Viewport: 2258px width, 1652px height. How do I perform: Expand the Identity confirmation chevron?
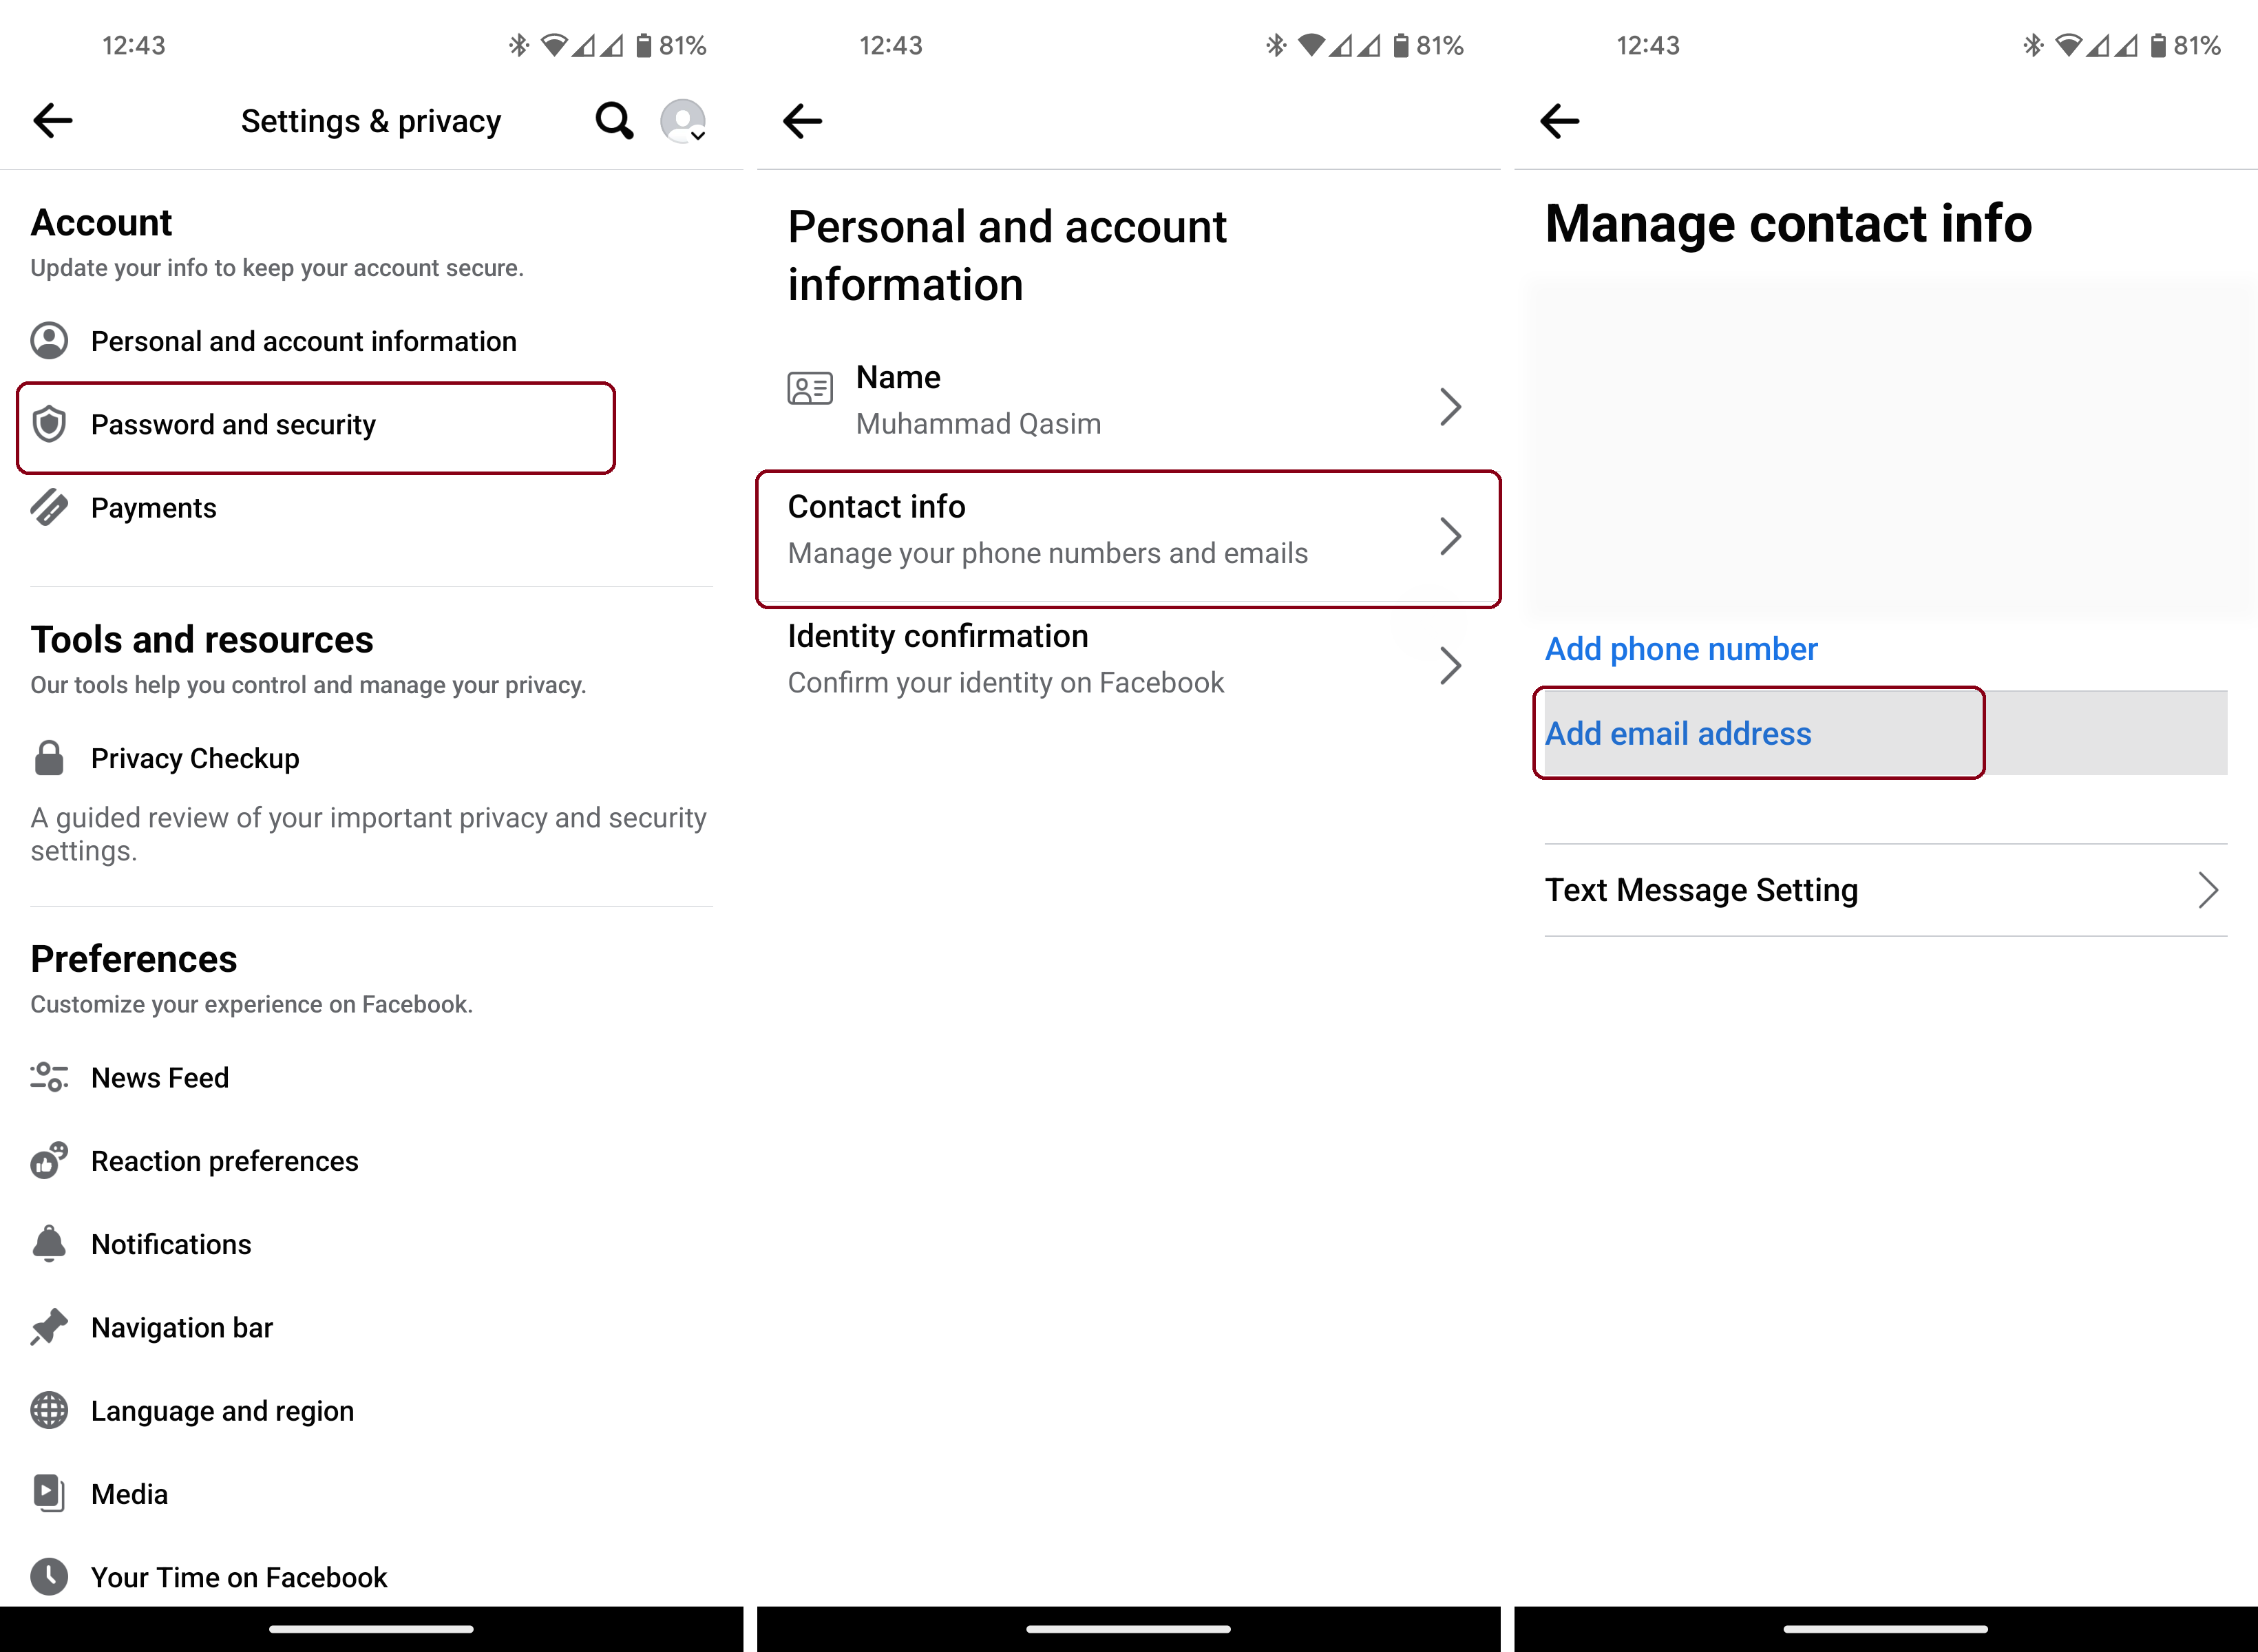pos(1450,665)
